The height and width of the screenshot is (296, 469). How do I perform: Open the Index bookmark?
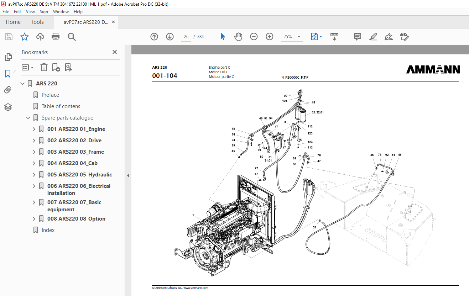point(48,230)
